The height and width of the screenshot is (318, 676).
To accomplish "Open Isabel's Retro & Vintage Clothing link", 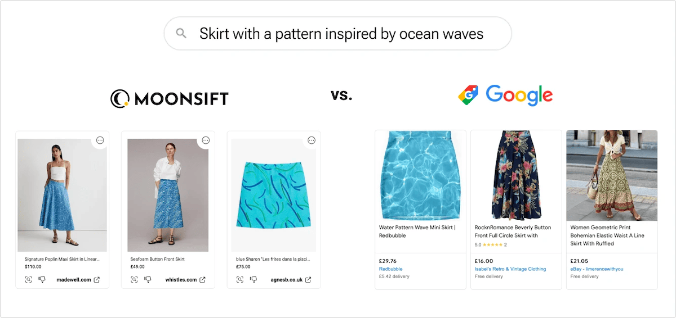I will pos(510,269).
